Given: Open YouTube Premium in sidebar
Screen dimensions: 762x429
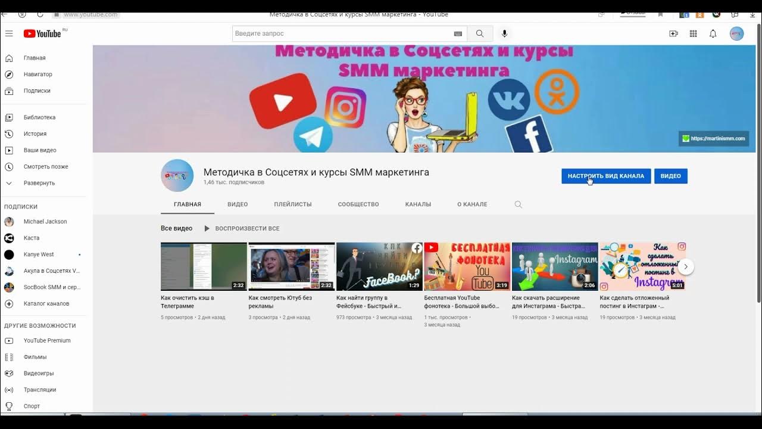Looking at the screenshot, I should (x=46, y=341).
